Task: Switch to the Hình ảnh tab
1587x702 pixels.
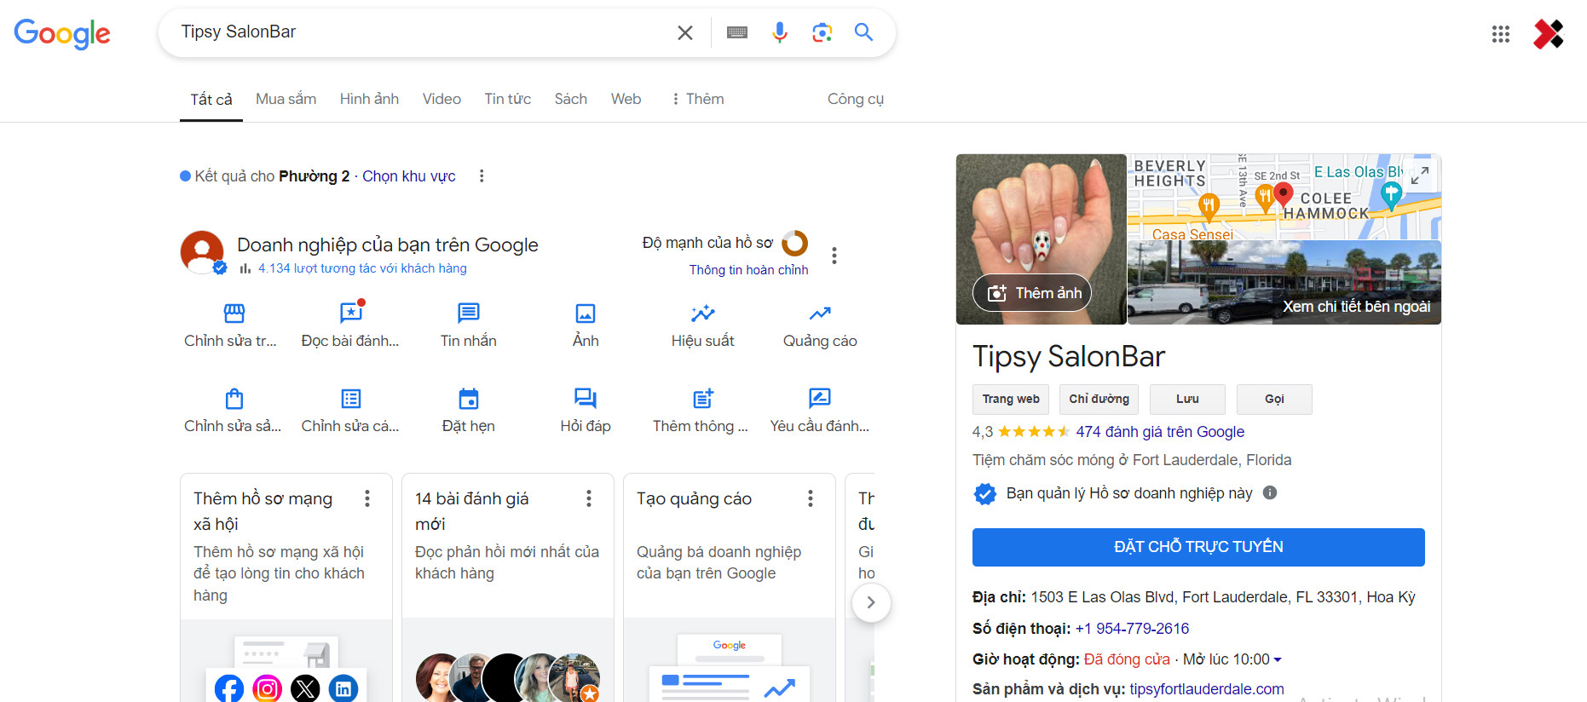Action: [x=369, y=99]
